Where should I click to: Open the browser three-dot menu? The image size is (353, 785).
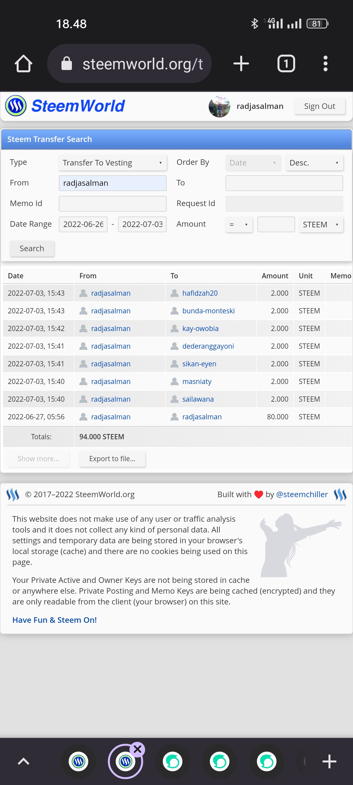point(325,63)
